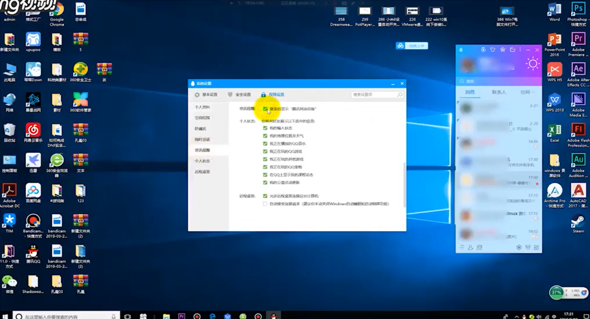The height and width of the screenshot is (319, 590).
Task: Toggle the QQ宠物 status checkbox
Action: [x=265, y=167]
